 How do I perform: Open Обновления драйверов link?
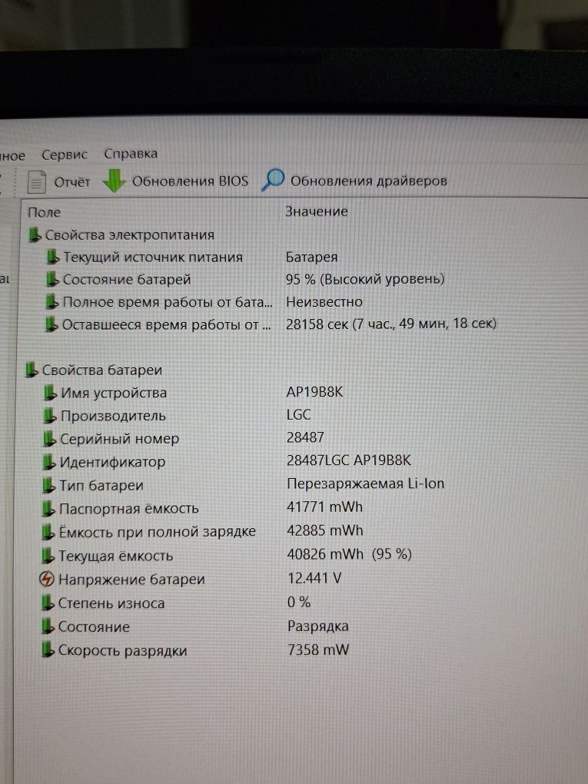click(x=368, y=181)
